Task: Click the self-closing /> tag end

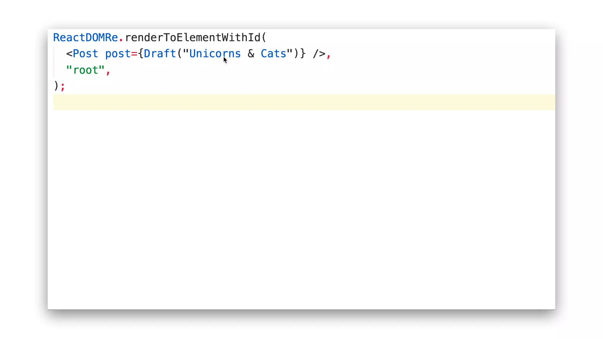Action: pos(319,54)
